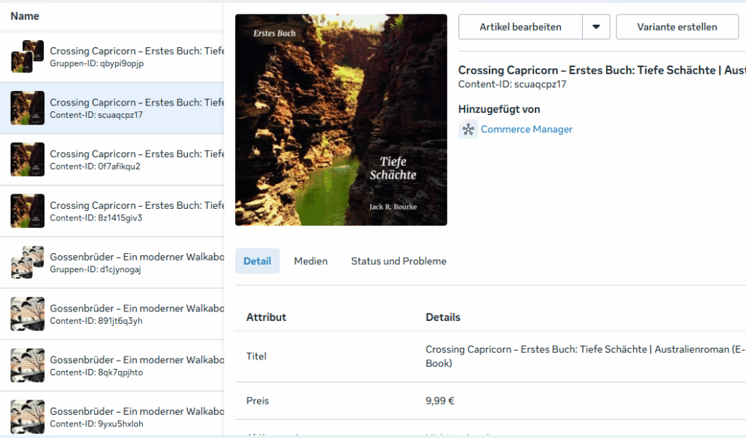
Task: Click the Variante erstellen button
Action: point(677,27)
